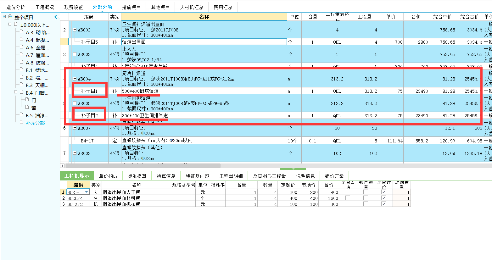Select the A.8 防腐 node icon

click(21, 62)
